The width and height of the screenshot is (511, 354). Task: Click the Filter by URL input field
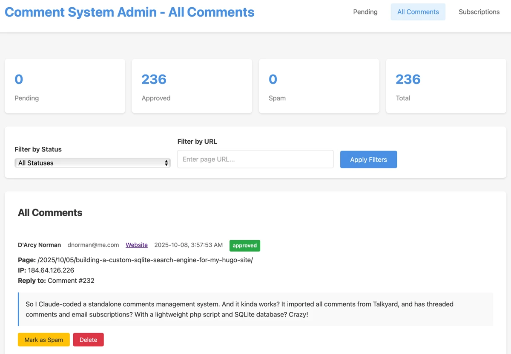(x=255, y=159)
